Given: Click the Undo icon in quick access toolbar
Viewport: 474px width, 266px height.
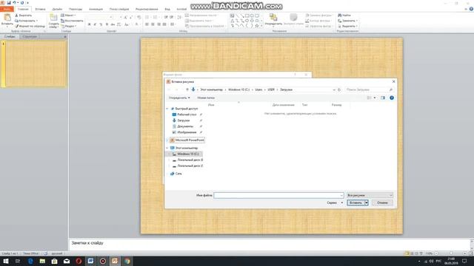Looking at the screenshot, I should tap(14, 3).
